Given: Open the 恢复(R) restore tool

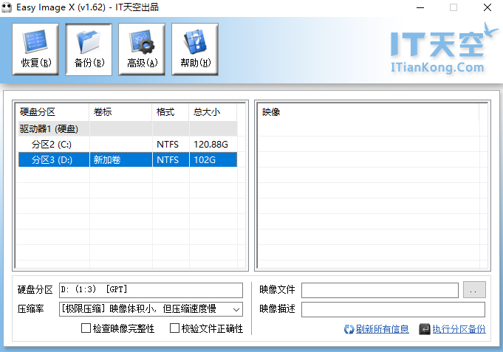Looking at the screenshot, I should point(35,49).
